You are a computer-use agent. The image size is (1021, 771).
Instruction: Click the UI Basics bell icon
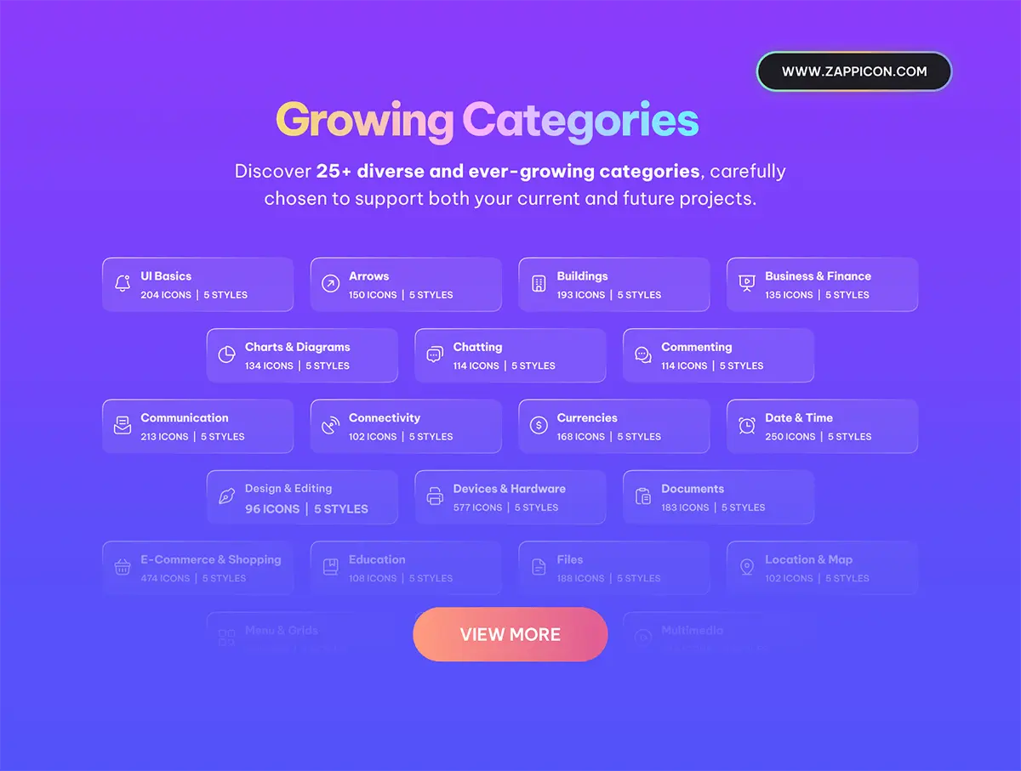click(123, 284)
